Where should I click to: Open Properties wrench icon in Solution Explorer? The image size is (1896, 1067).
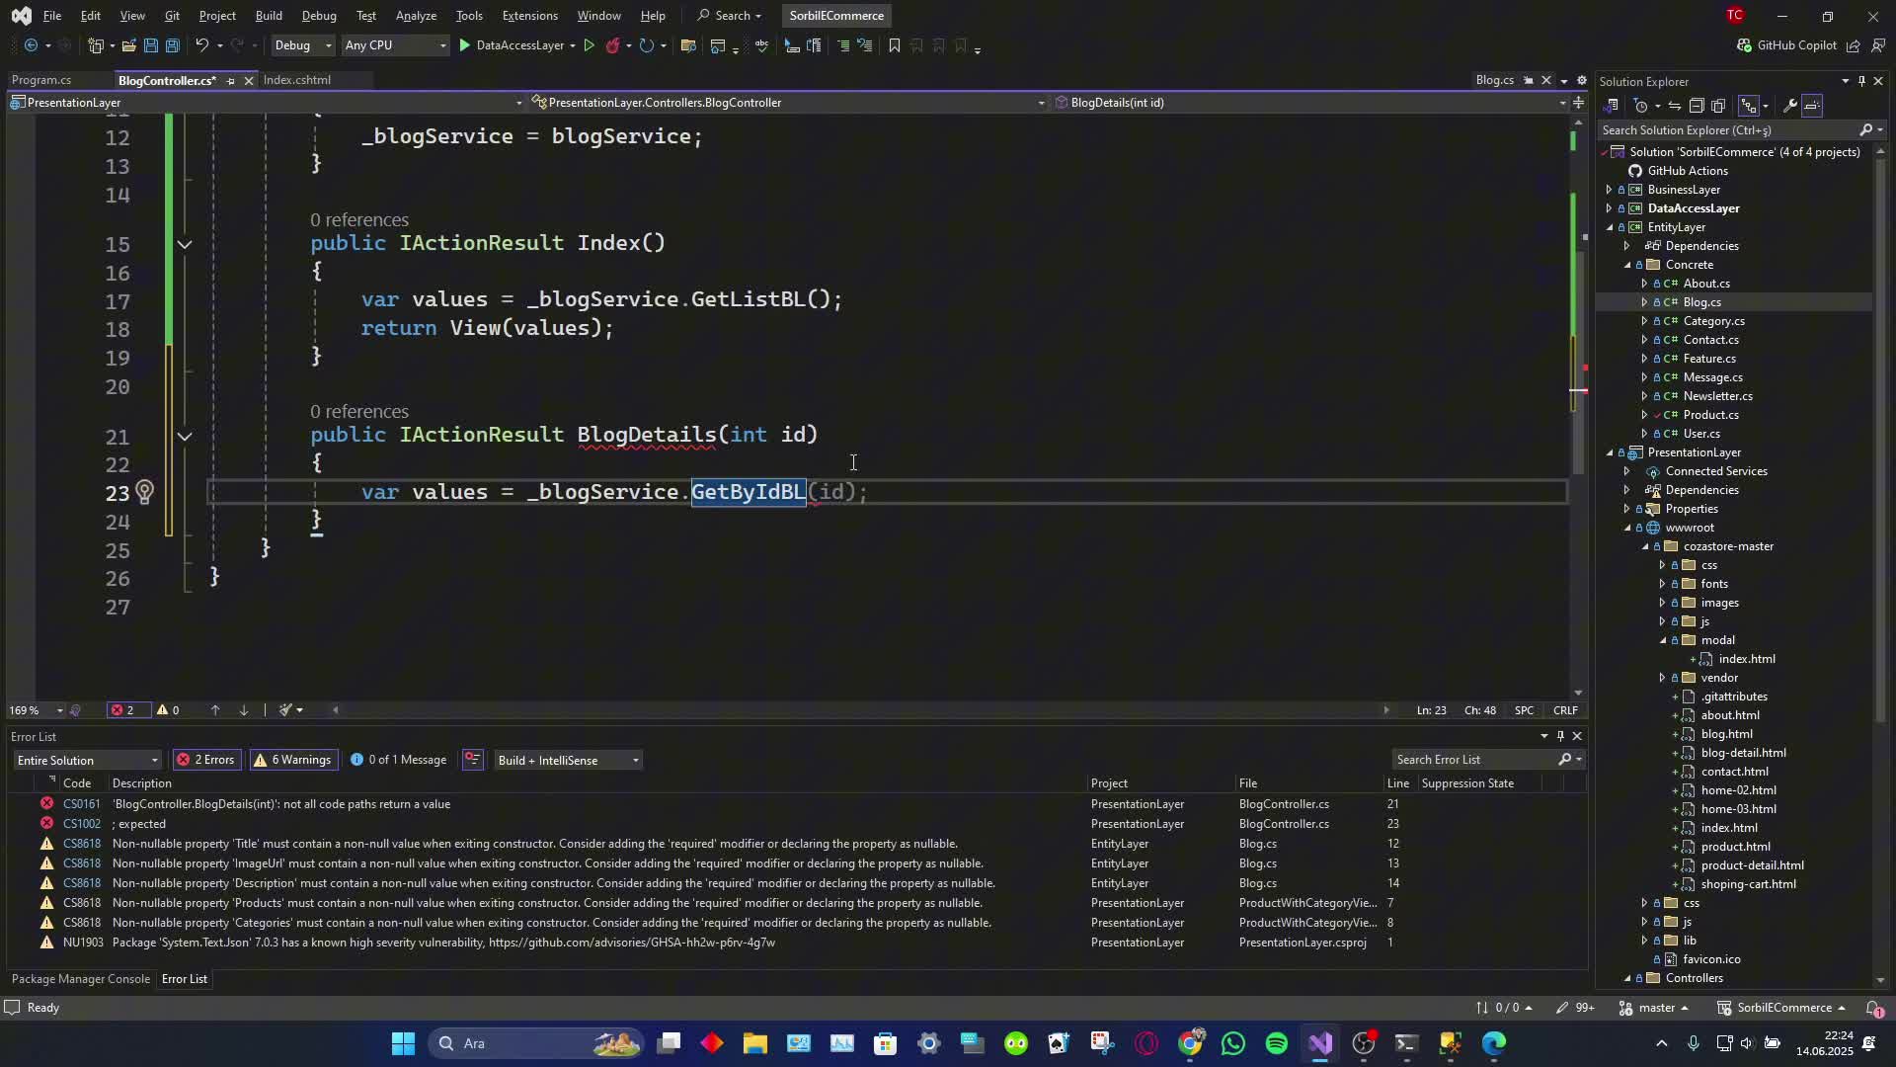[x=1789, y=106]
